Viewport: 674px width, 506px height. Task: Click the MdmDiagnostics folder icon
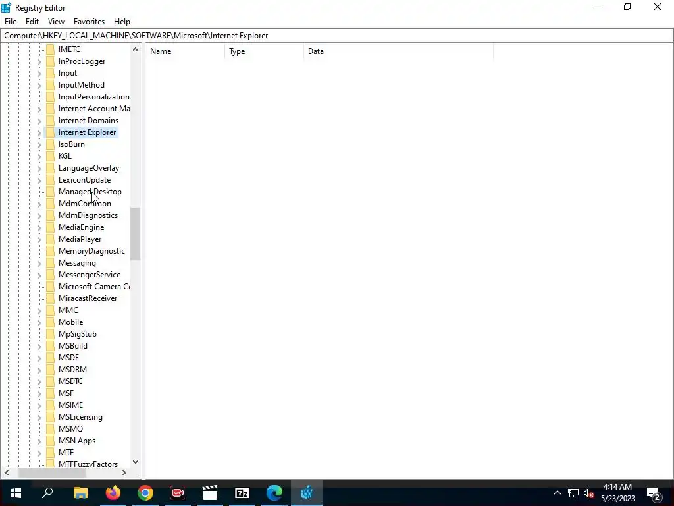(x=50, y=215)
